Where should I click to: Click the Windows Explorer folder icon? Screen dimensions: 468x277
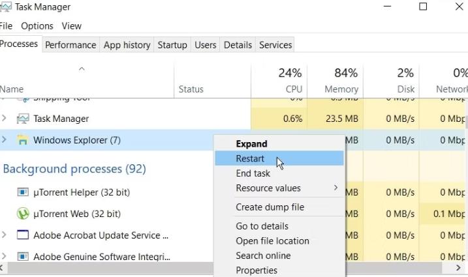point(23,140)
